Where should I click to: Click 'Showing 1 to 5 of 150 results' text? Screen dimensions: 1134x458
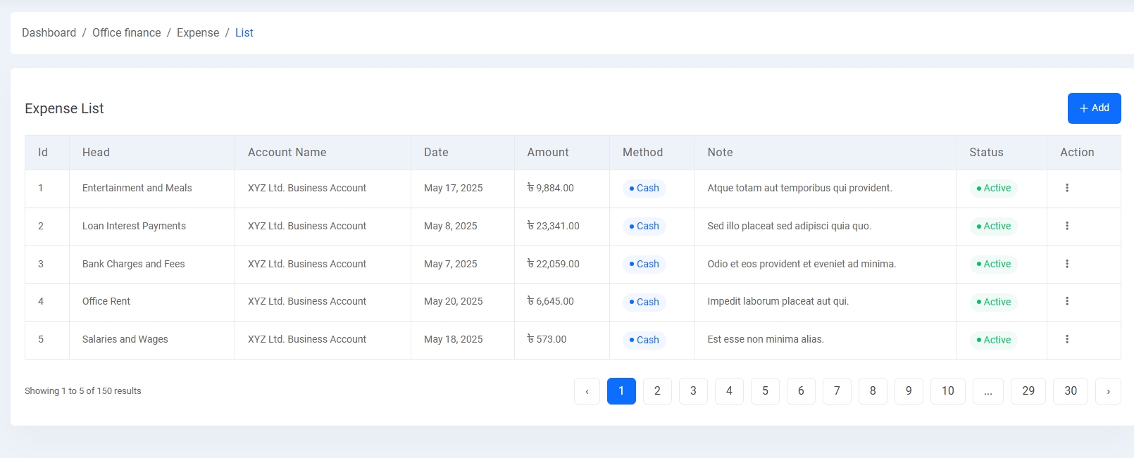tap(83, 391)
